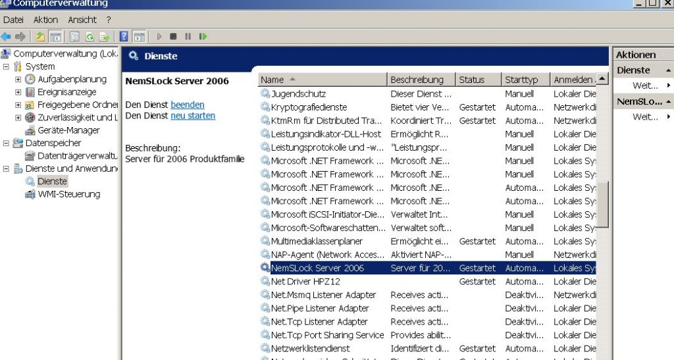Collapse the Datenspeicher tree node

pyautogui.click(x=7, y=143)
